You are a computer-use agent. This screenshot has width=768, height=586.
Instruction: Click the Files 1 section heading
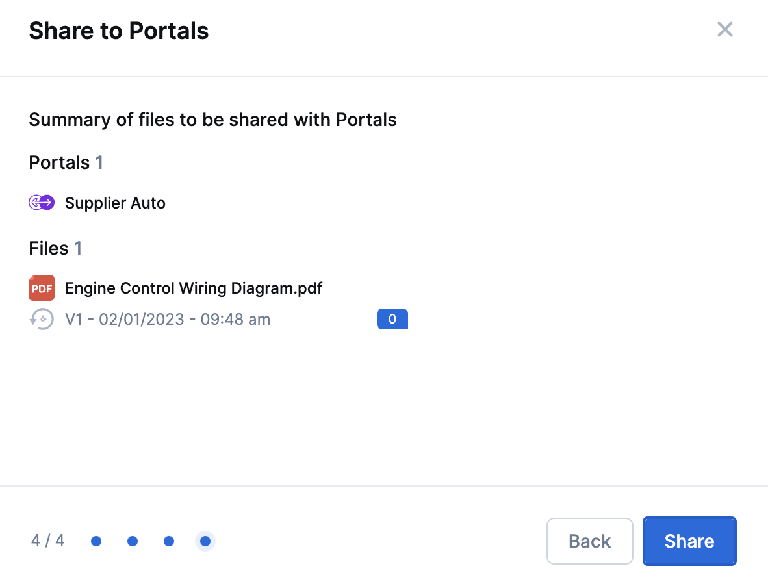coord(55,248)
